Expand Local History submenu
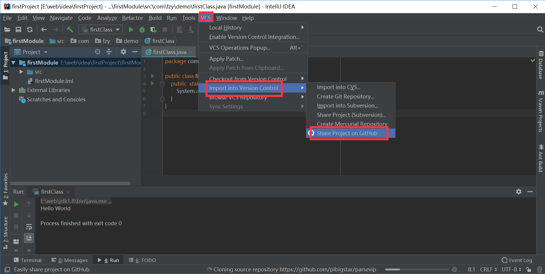545x274 pixels. (x=253, y=27)
